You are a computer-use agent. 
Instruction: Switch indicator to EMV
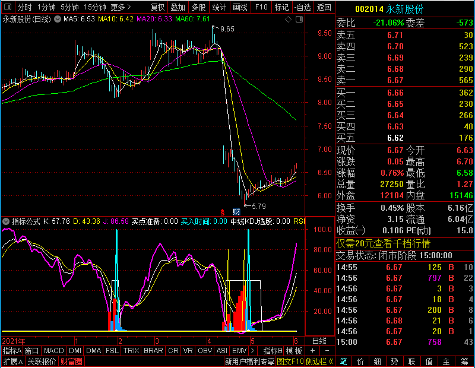coord(239,351)
